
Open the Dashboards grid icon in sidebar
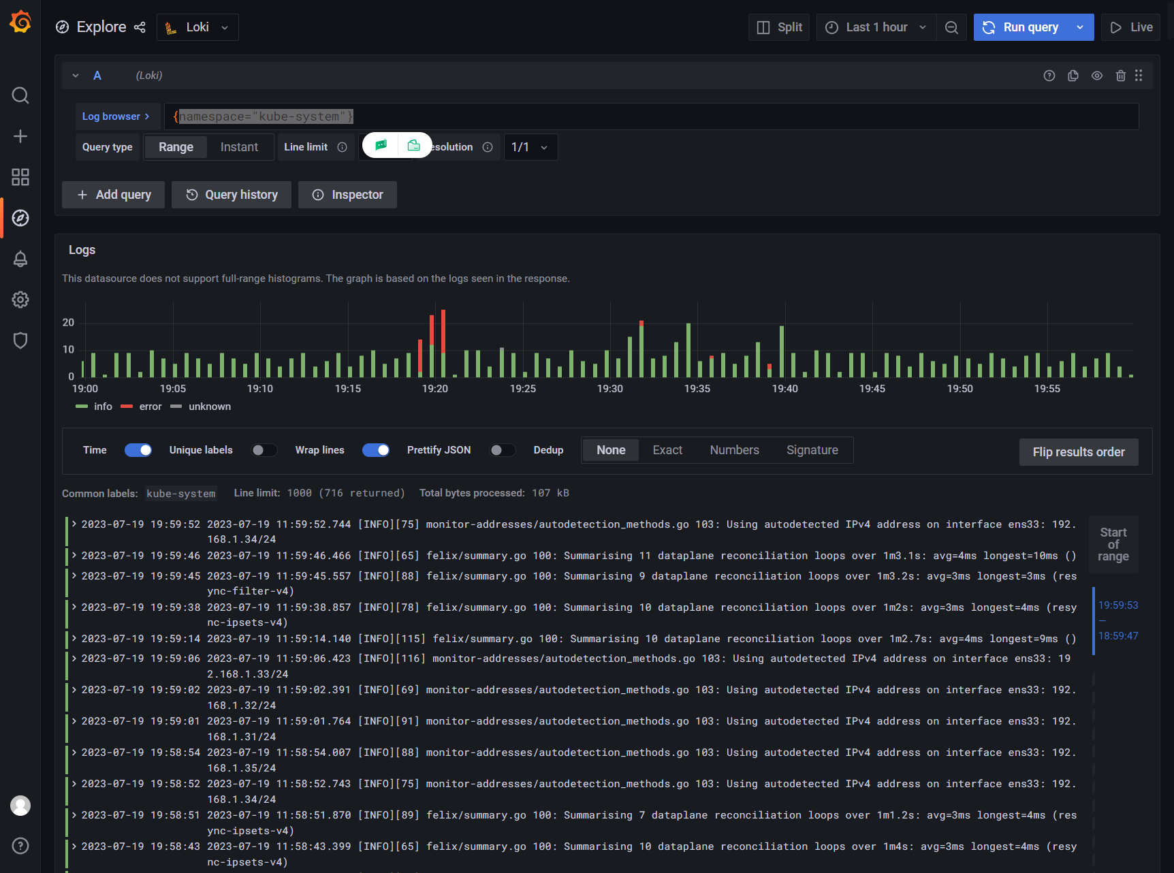pos(20,177)
